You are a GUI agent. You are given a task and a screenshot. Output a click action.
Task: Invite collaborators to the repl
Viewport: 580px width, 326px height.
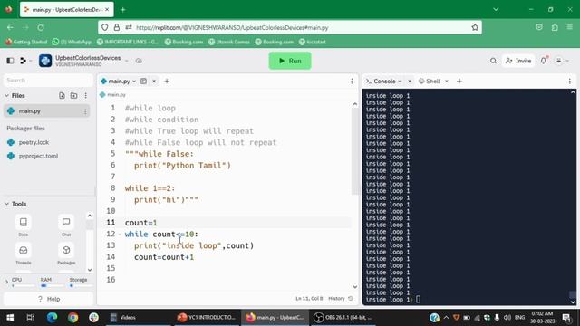point(518,61)
